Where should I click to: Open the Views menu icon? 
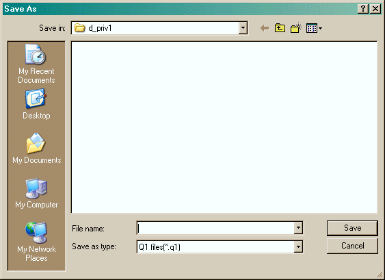(x=312, y=28)
